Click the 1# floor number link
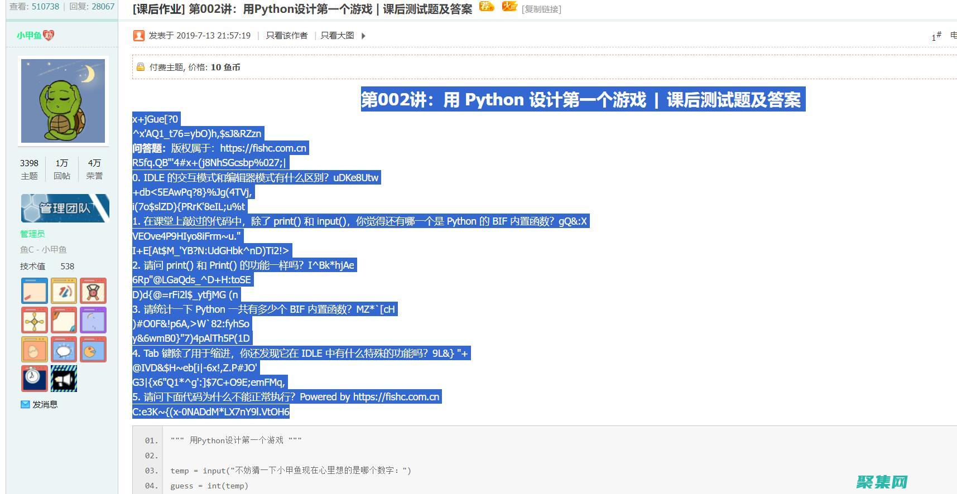The height and width of the screenshot is (494, 957). (936, 36)
